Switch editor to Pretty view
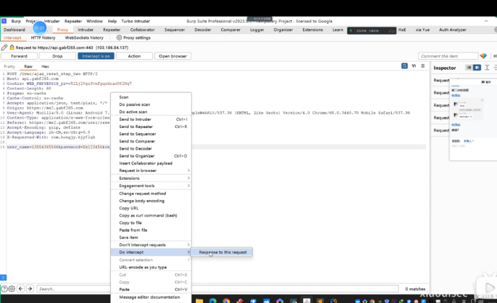 pos(9,67)
